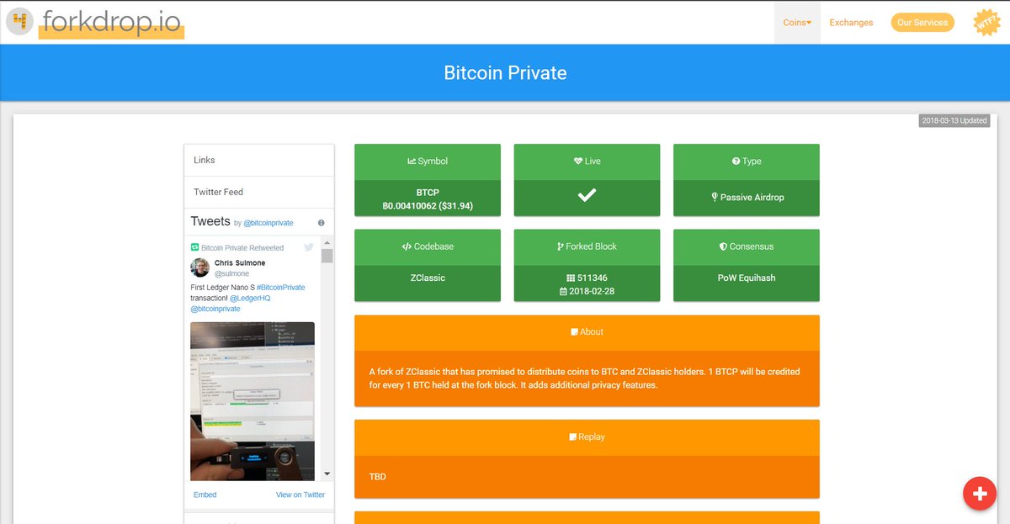This screenshot has height=524, width=1010.
Task: Click the forkdrop.io site title
Action: tap(111, 22)
